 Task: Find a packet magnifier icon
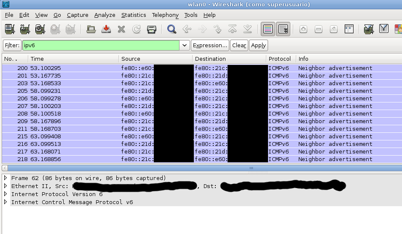point(172,29)
